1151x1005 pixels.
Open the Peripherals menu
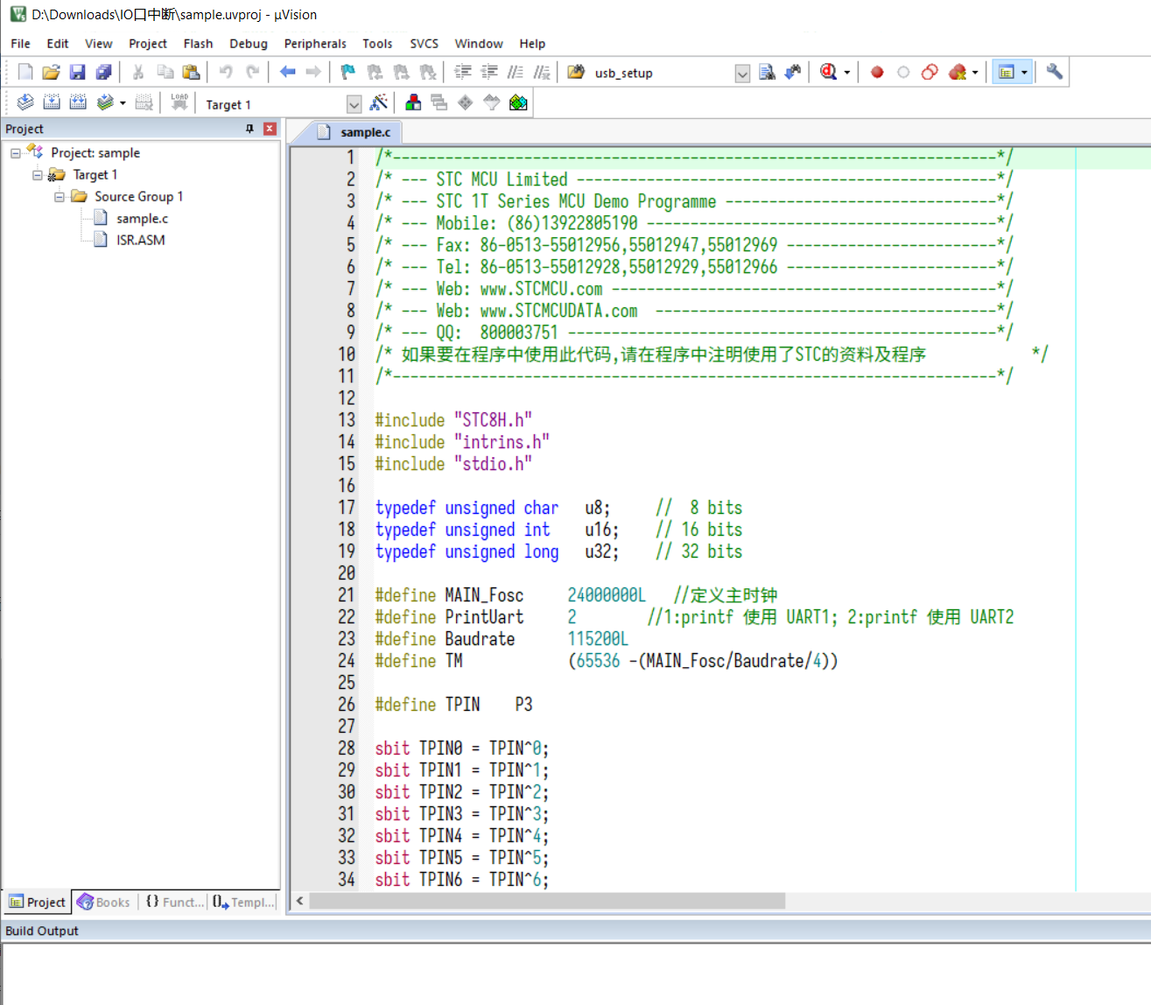coord(315,44)
